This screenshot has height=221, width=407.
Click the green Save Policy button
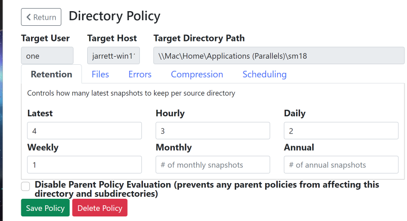[x=45, y=208]
